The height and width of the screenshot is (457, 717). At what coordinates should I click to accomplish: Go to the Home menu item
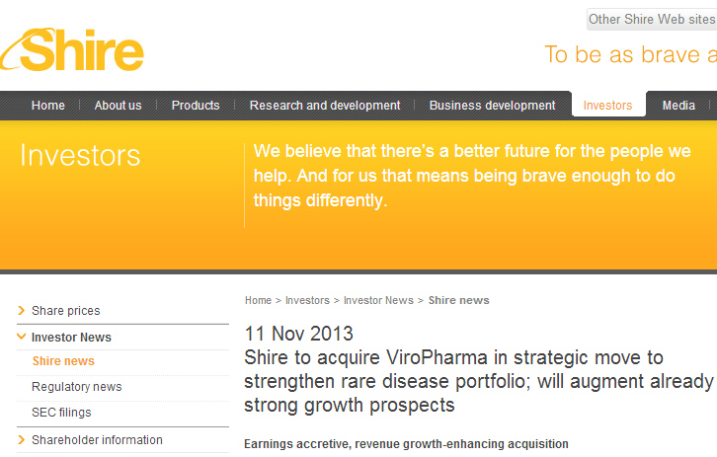click(x=48, y=106)
